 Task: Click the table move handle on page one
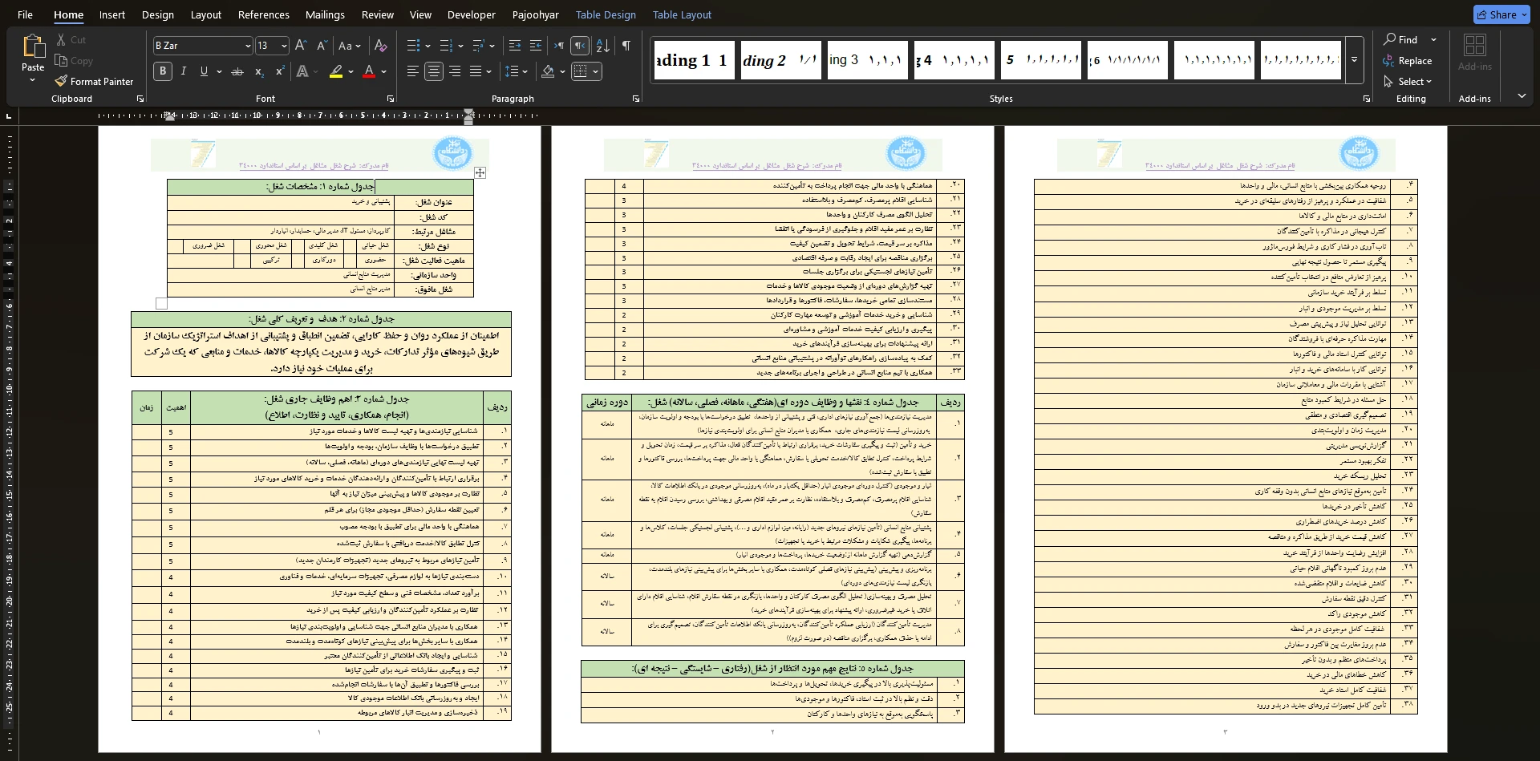(x=480, y=172)
